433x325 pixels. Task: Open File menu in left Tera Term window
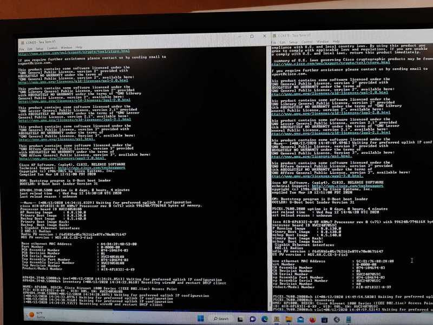tap(21, 49)
